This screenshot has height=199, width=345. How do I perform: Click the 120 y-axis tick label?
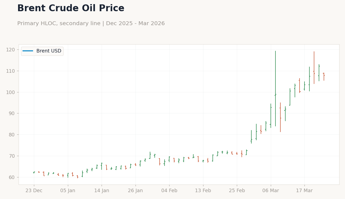pos(10,50)
